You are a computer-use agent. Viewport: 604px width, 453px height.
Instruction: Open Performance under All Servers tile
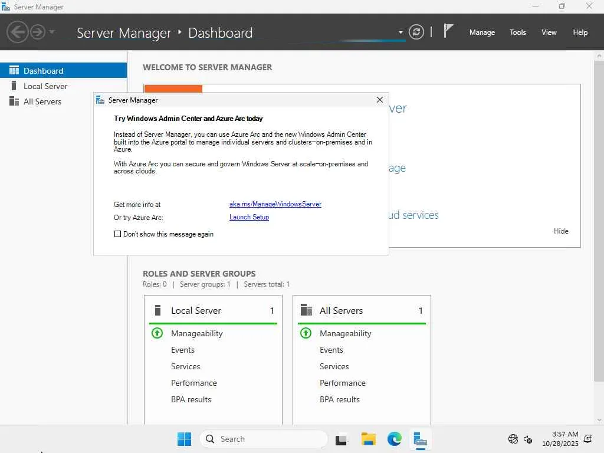[343, 383]
